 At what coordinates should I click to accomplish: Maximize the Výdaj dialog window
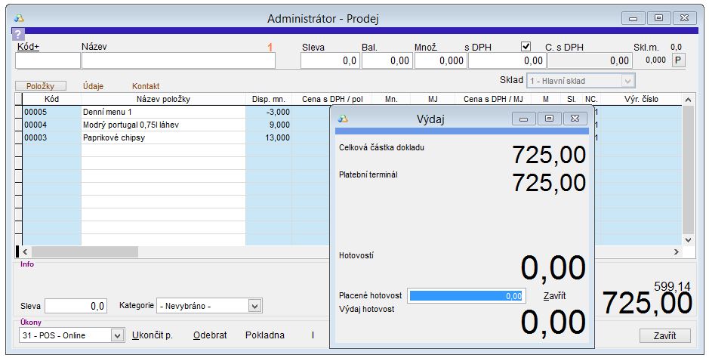pos(549,119)
